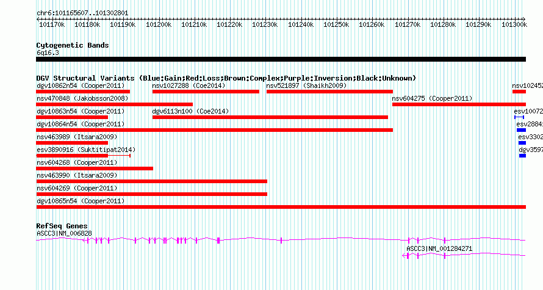This screenshot has height=290, width=543.
Task: Open variant dgv6113n100 (Coe2014)
Action: [x=191, y=111]
